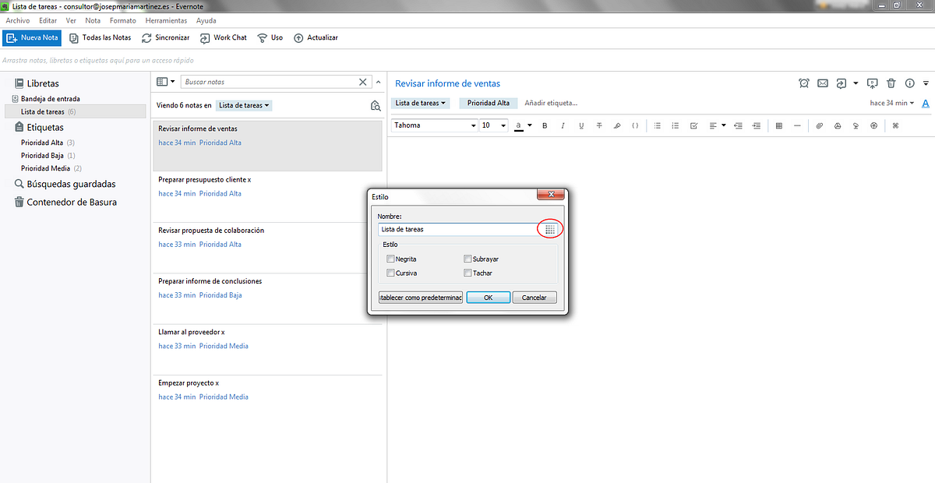Click the insert table icon

point(779,125)
